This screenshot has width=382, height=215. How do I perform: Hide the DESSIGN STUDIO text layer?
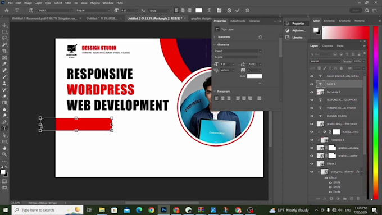click(312, 116)
